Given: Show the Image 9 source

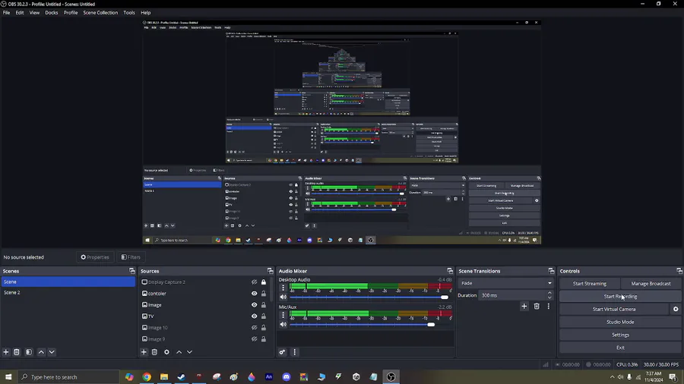Looking at the screenshot, I should [255, 338].
